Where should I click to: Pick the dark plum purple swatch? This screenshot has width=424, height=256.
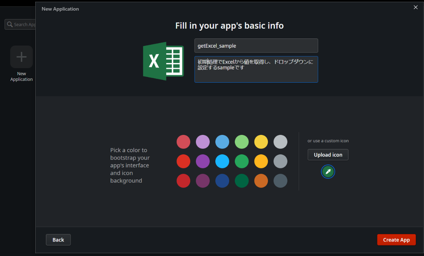click(203, 181)
